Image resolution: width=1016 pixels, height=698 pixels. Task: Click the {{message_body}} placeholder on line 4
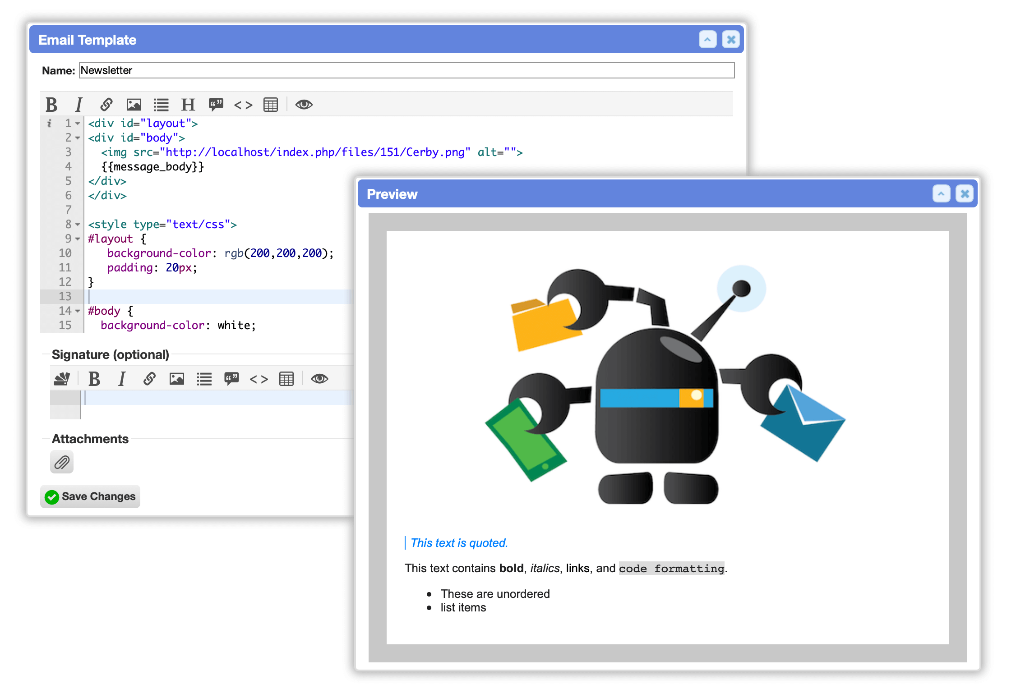[152, 167]
